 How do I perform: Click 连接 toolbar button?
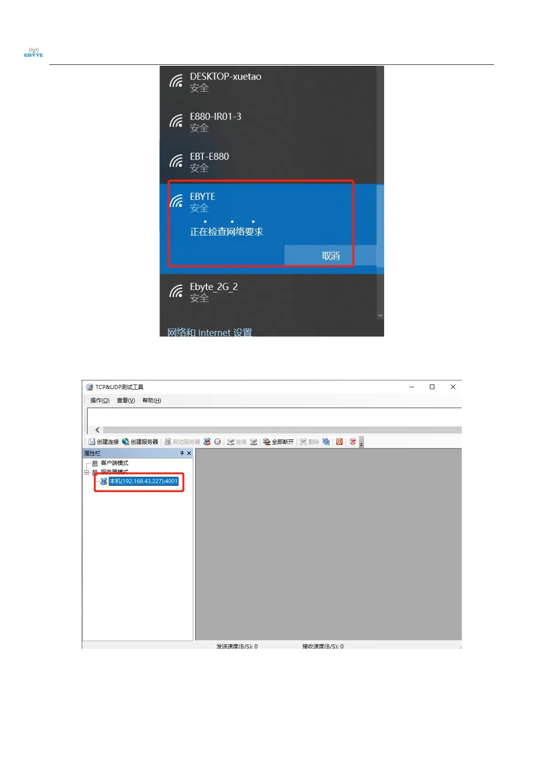click(x=237, y=442)
